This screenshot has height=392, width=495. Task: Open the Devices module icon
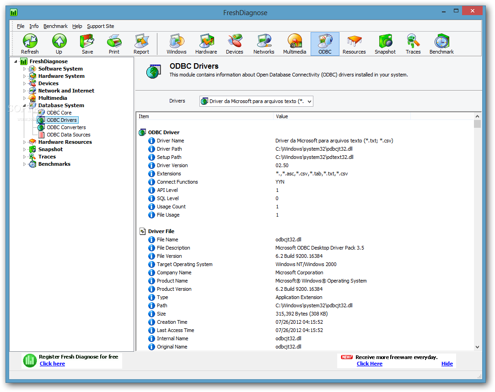click(x=235, y=41)
